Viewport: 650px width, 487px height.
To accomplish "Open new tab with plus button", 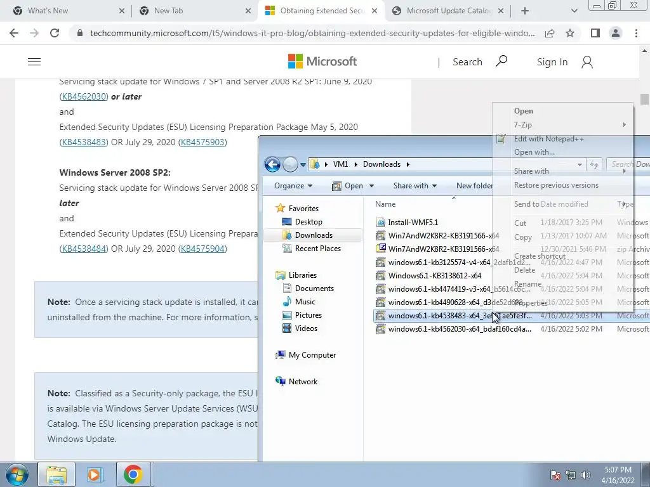I will click(525, 11).
